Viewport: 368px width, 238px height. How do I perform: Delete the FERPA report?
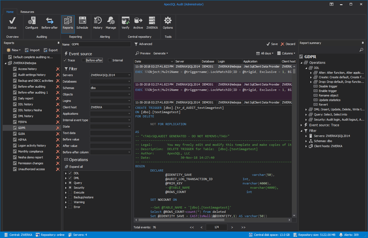click(58, 122)
